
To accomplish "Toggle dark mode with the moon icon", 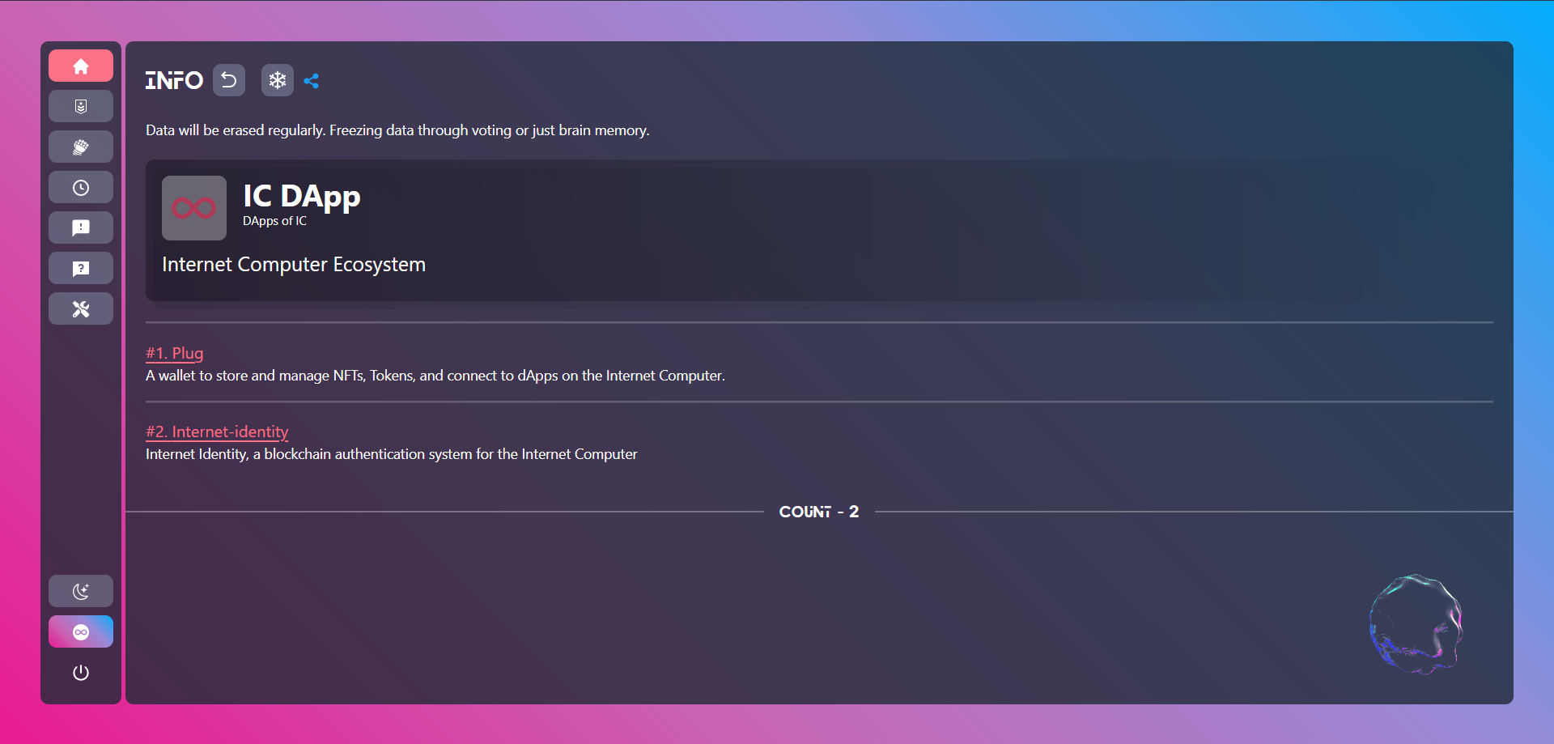I will pyautogui.click(x=81, y=591).
